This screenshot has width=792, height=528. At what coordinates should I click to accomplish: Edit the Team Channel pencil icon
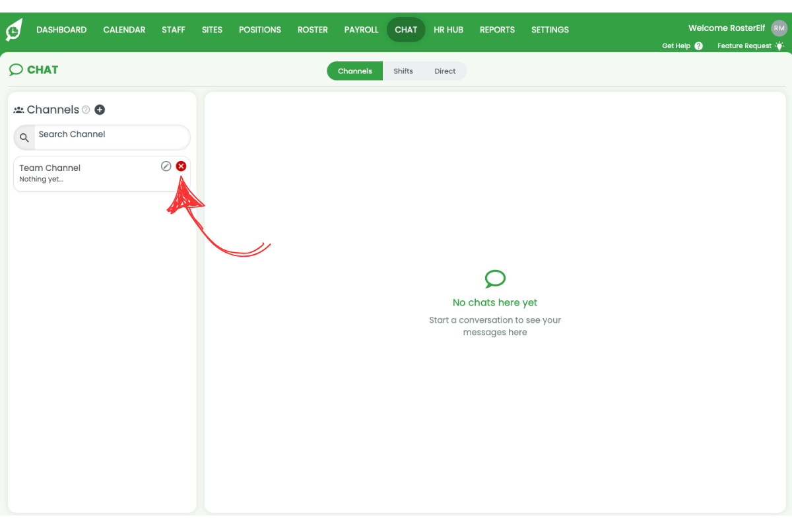[x=166, y=166]
